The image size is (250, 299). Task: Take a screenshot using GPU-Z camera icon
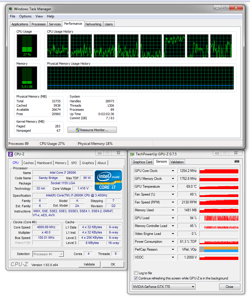(237, 161)
